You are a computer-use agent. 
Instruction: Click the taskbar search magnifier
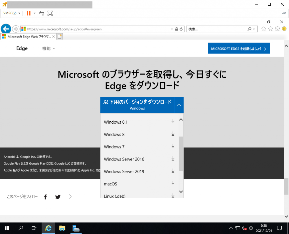[20, 228]
